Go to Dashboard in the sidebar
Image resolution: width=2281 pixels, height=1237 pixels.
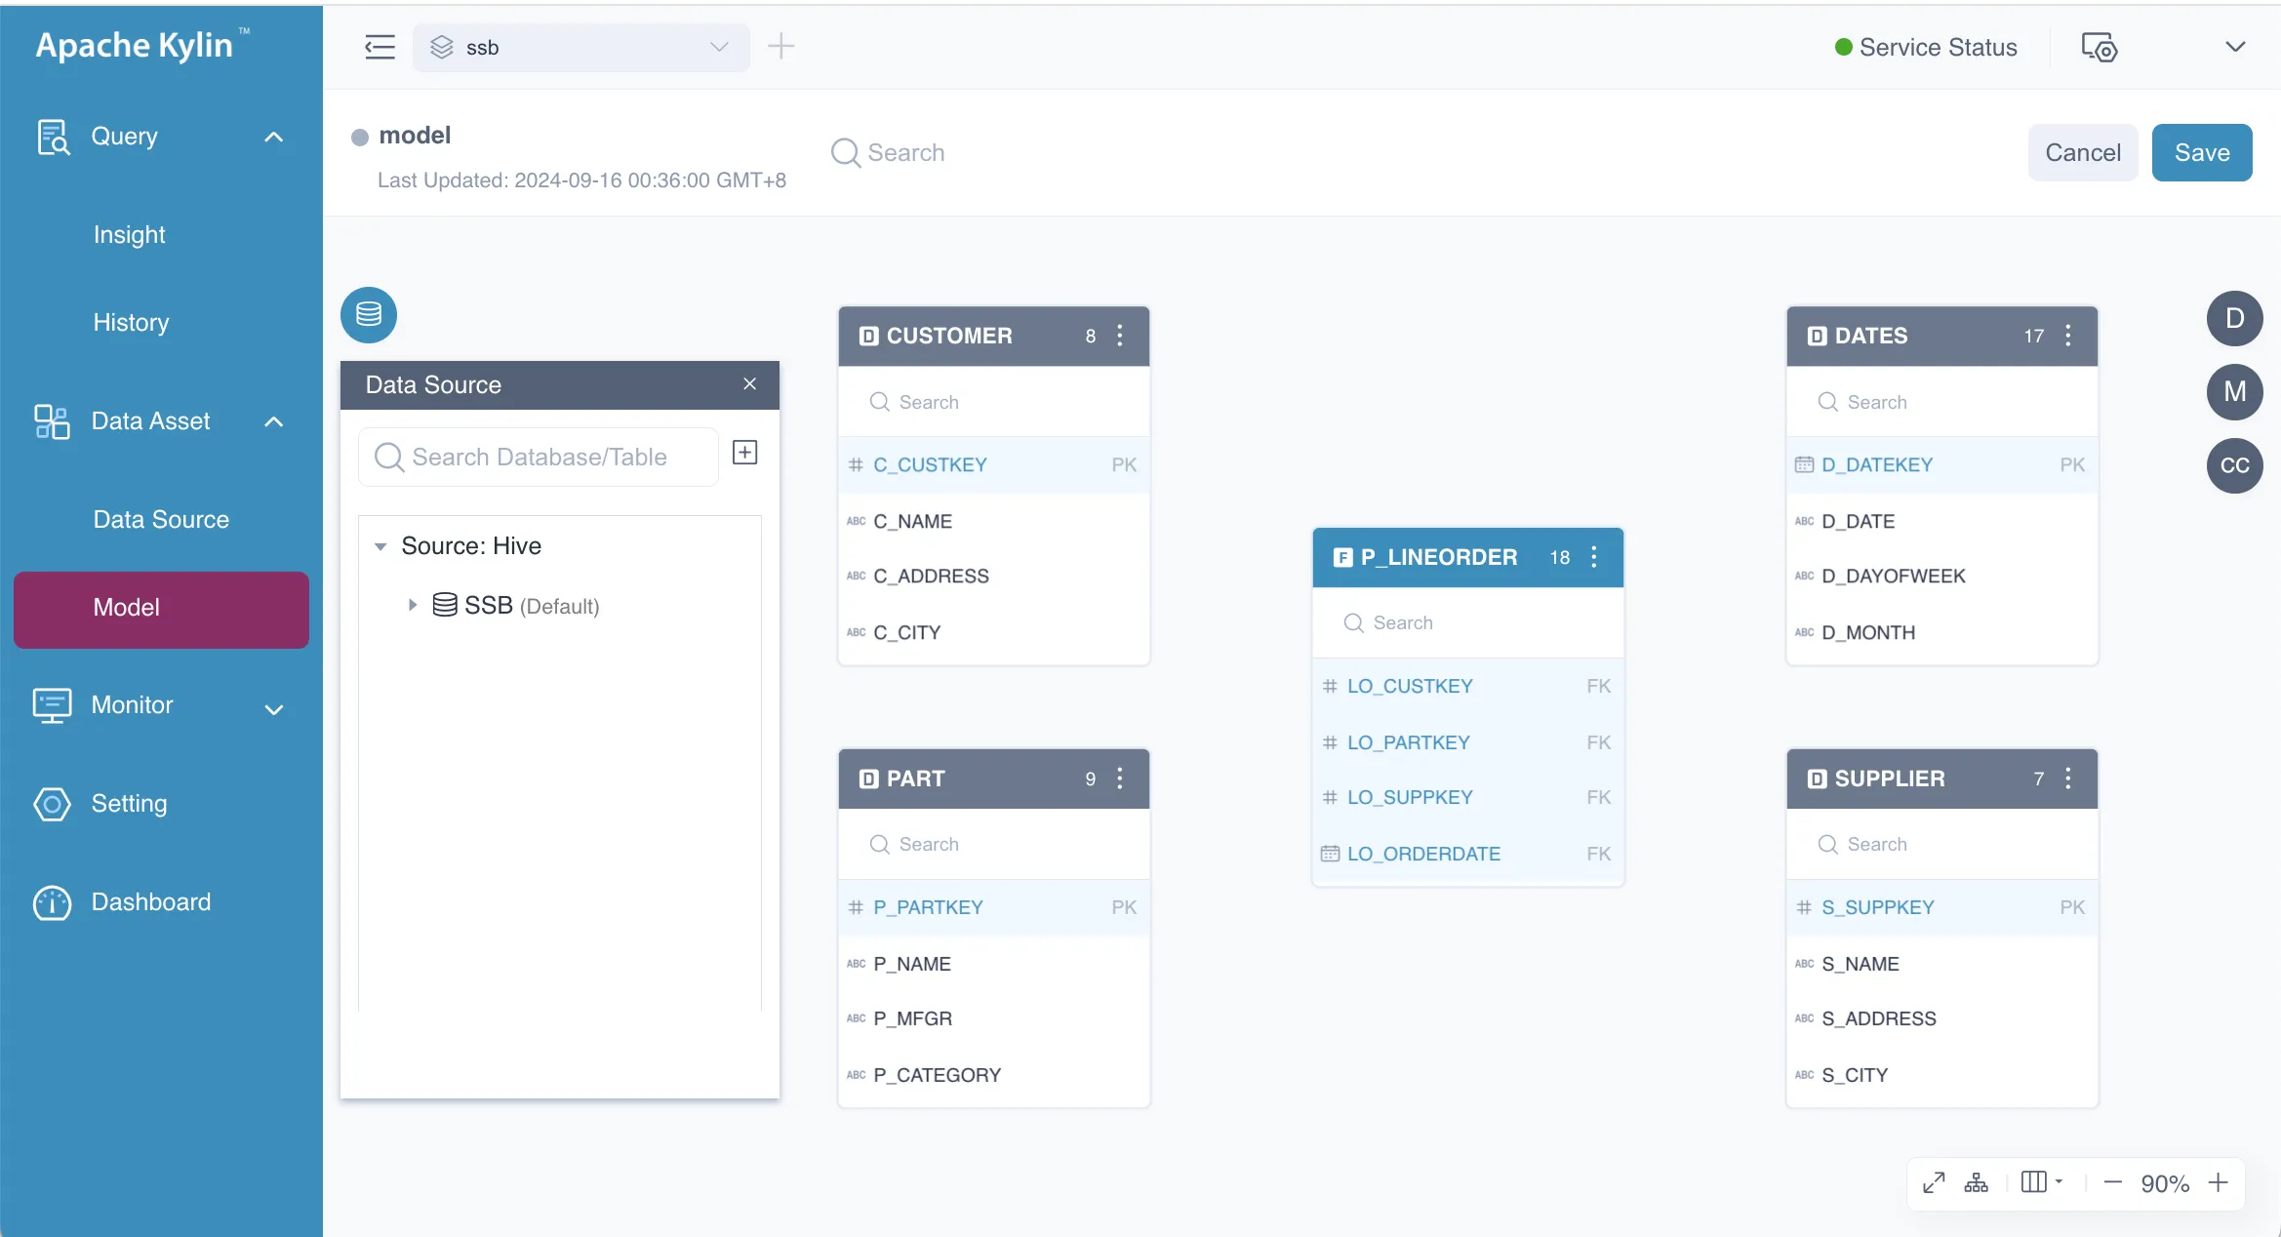click(150, 902)
